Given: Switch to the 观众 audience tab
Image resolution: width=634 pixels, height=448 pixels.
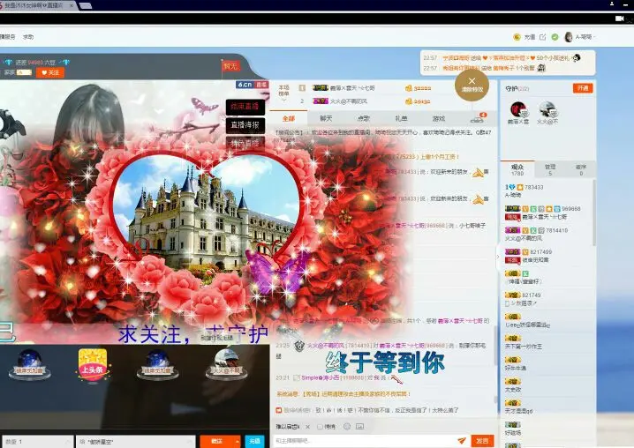Looking at the screenshot, I should (517, 169).
